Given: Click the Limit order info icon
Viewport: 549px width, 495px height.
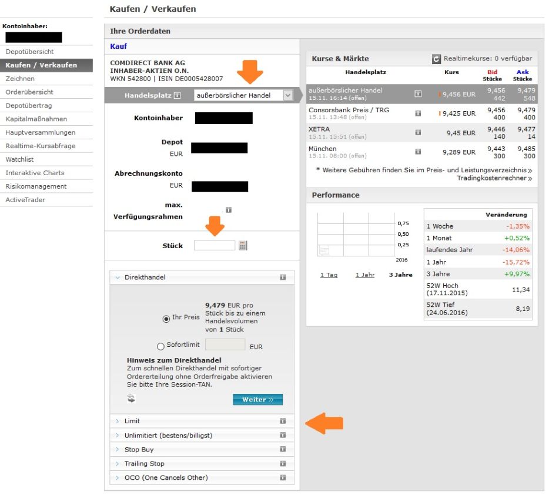Looking at the screenshot, I should coord(283,421).
